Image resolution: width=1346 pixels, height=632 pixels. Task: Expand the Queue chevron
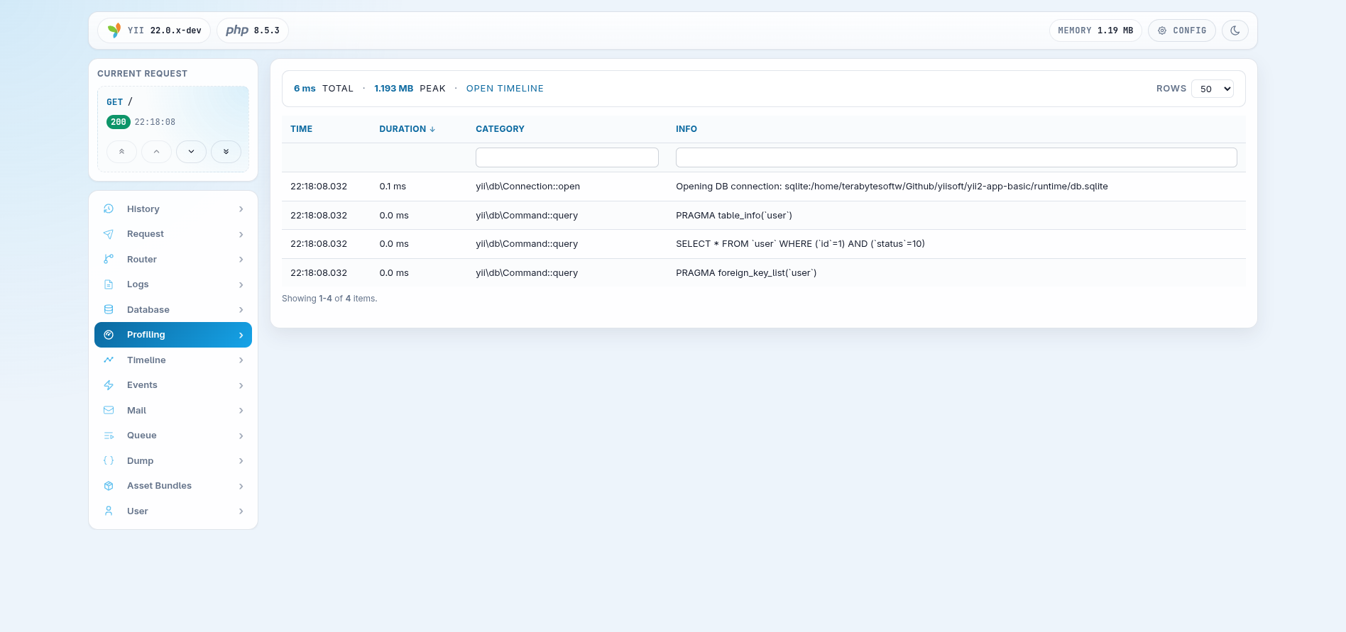tap(241, 436)
